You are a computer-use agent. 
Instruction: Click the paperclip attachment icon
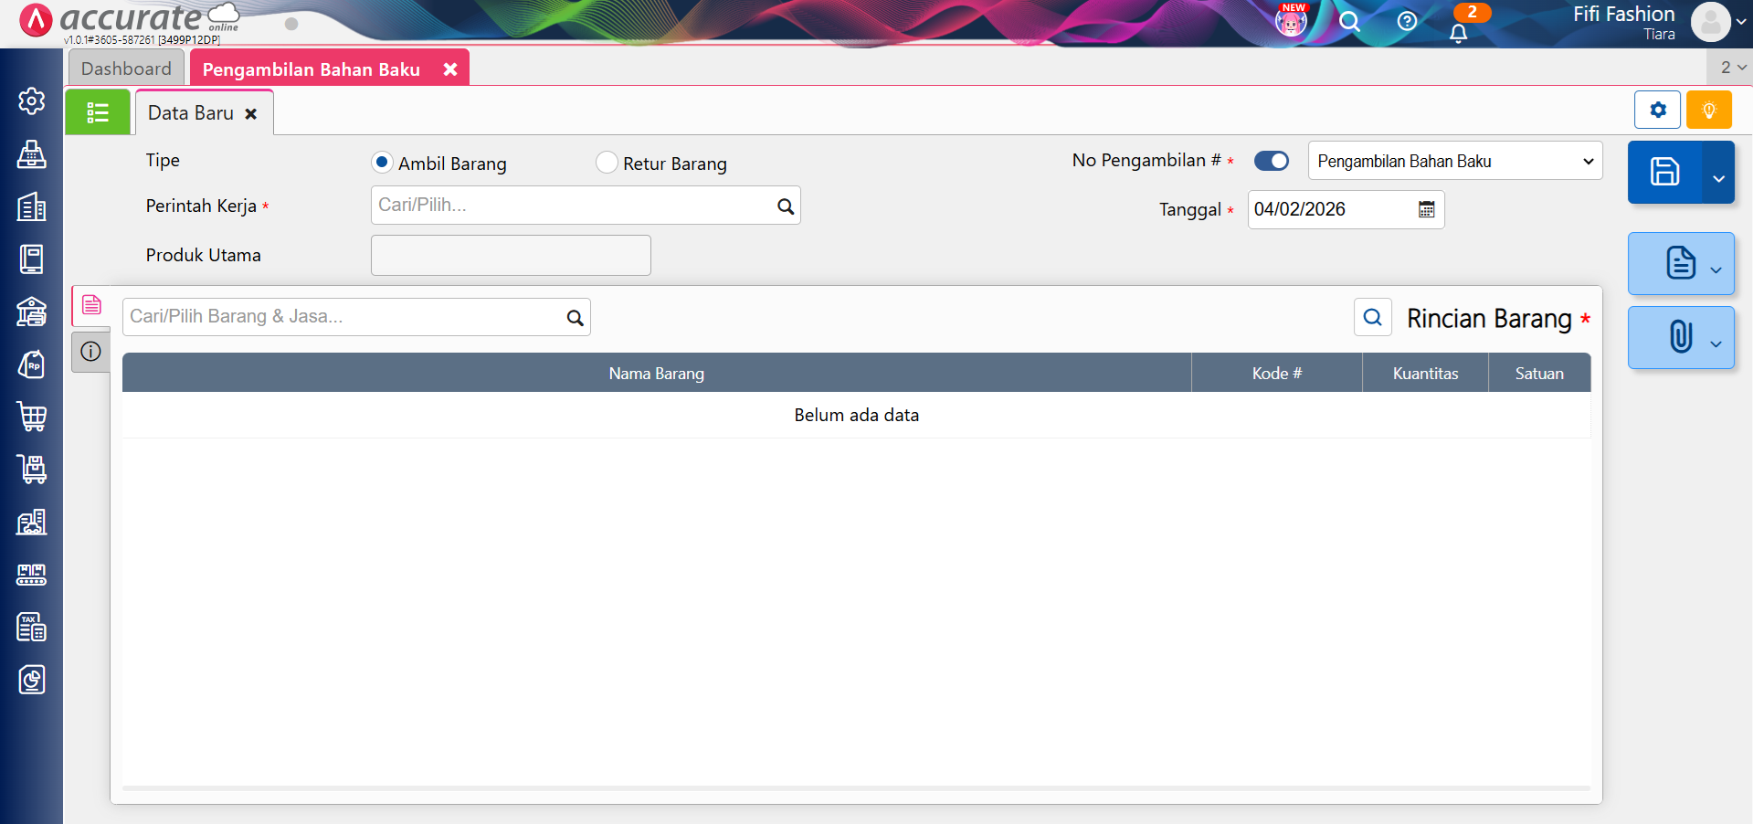pos(1679,337)
